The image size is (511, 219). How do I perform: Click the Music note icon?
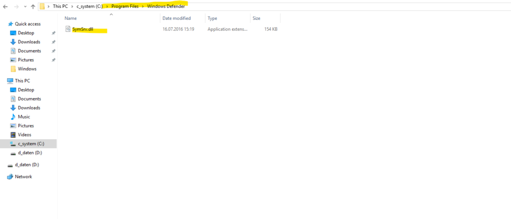(13, 116)
